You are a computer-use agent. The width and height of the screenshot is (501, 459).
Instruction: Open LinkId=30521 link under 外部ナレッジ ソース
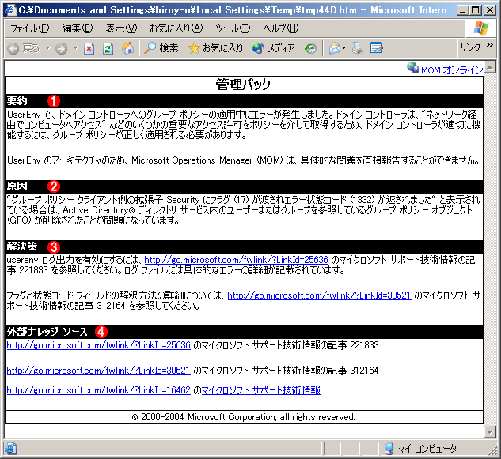[x=98, y=371]
